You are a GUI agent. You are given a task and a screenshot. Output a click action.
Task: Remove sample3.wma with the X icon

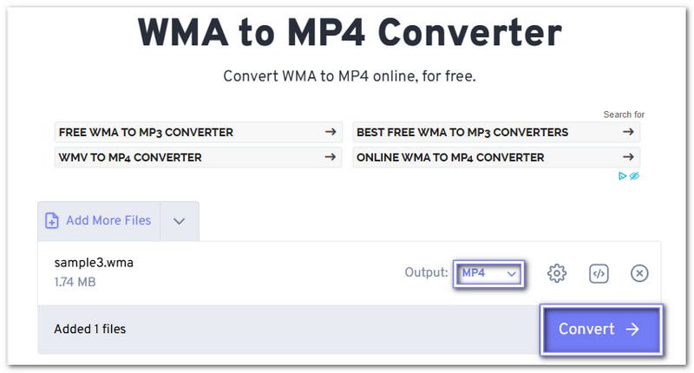coord(639,273)
